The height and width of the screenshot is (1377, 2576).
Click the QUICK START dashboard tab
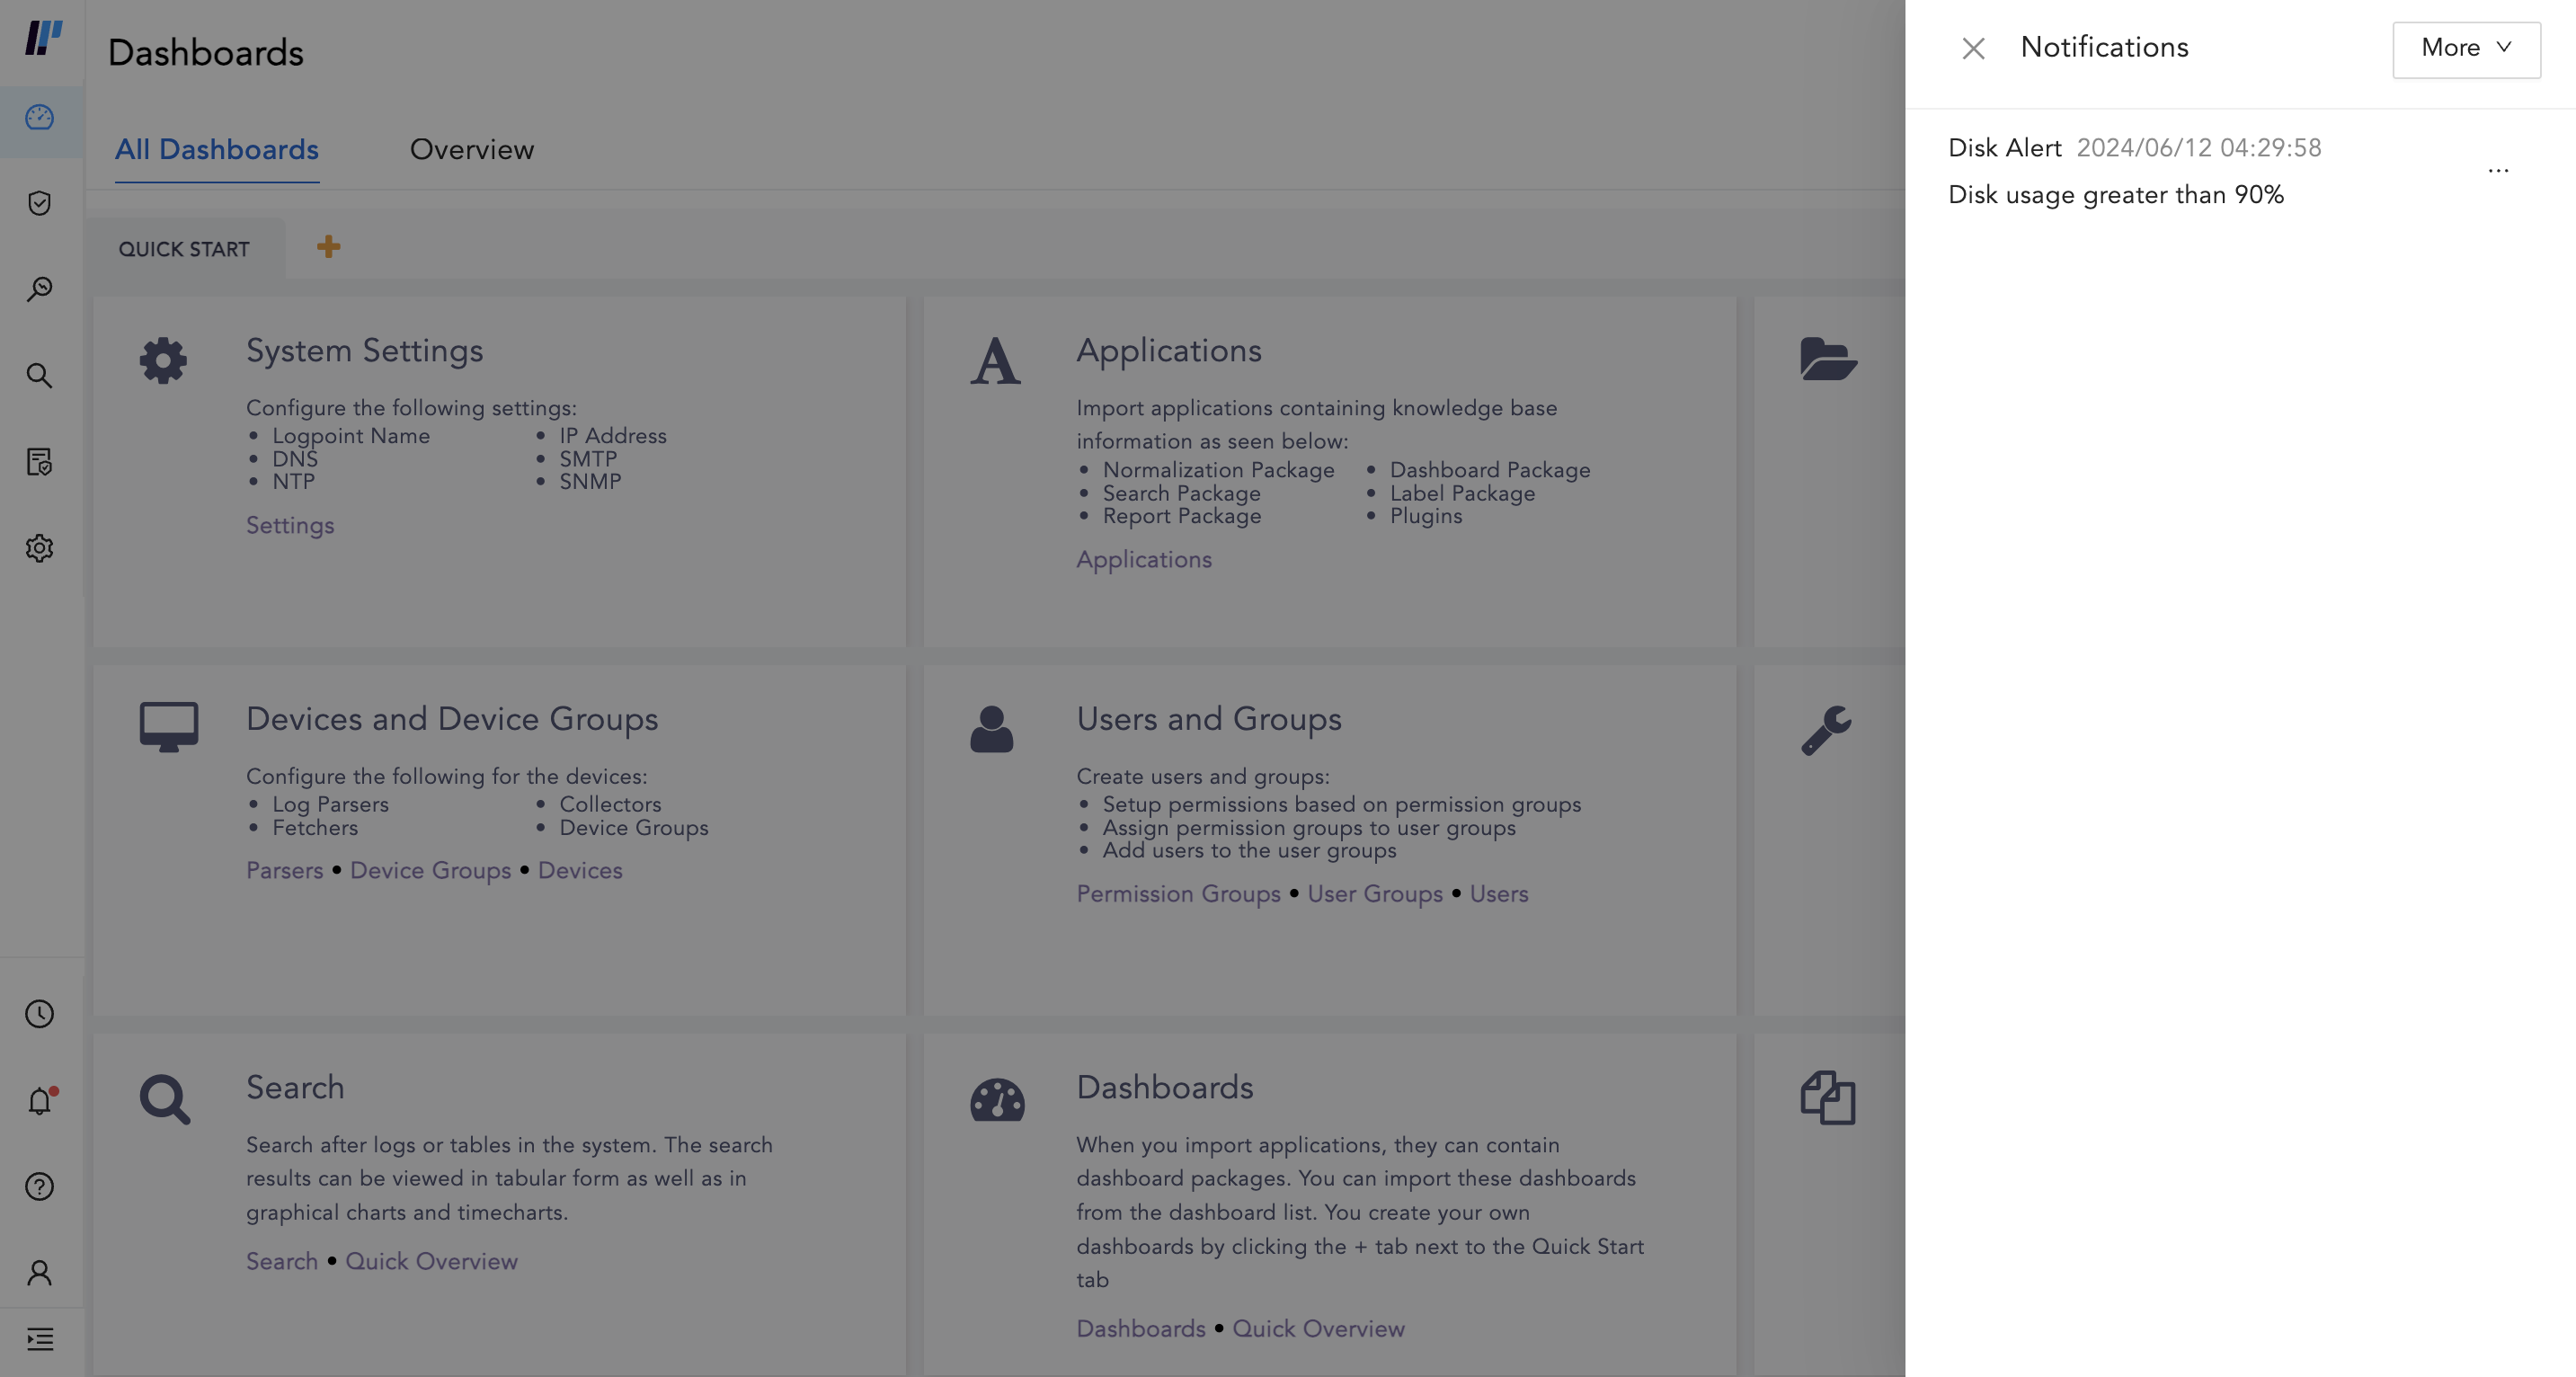tap(184, 249)
